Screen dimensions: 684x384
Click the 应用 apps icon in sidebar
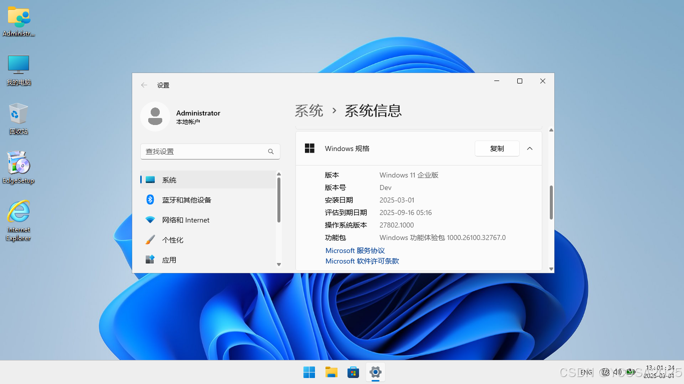coord(150,259)
